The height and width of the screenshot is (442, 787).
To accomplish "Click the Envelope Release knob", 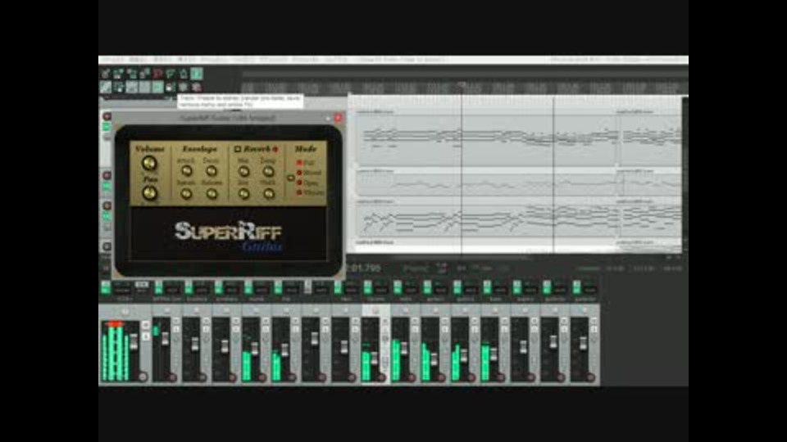I will [x=212, y=193].
